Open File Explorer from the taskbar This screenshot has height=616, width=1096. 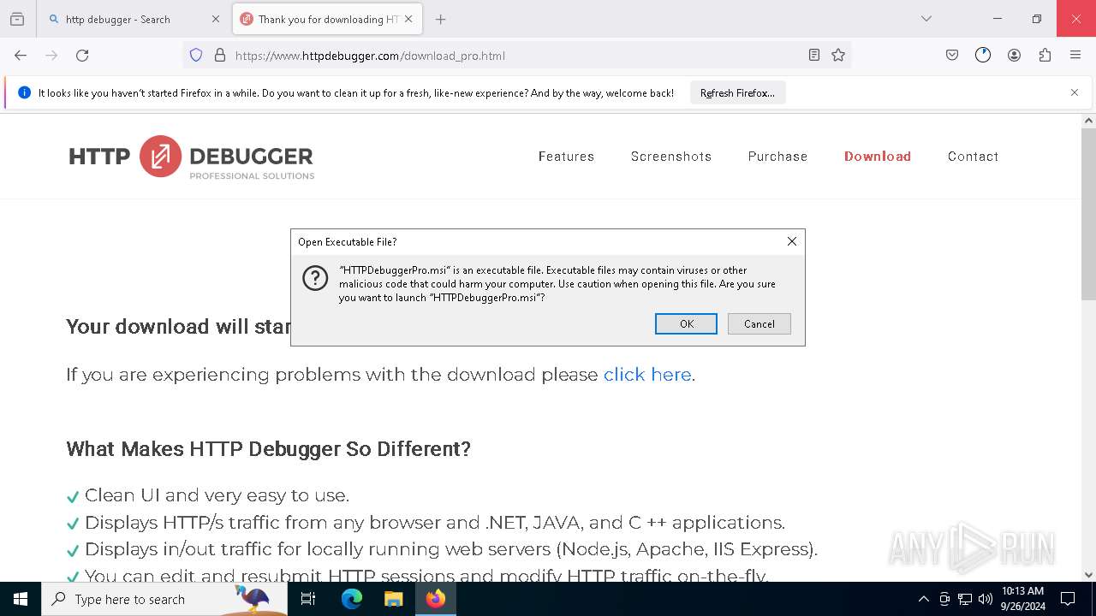point(393,599)
